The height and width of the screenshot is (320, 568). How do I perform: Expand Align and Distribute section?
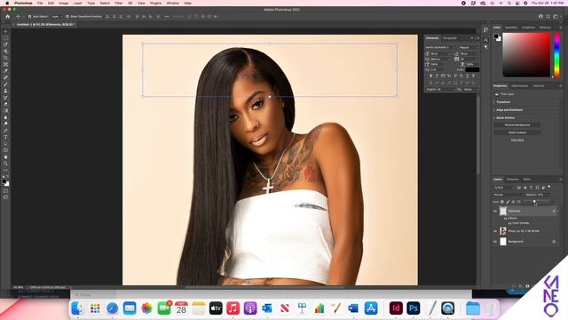click(494, 110)
